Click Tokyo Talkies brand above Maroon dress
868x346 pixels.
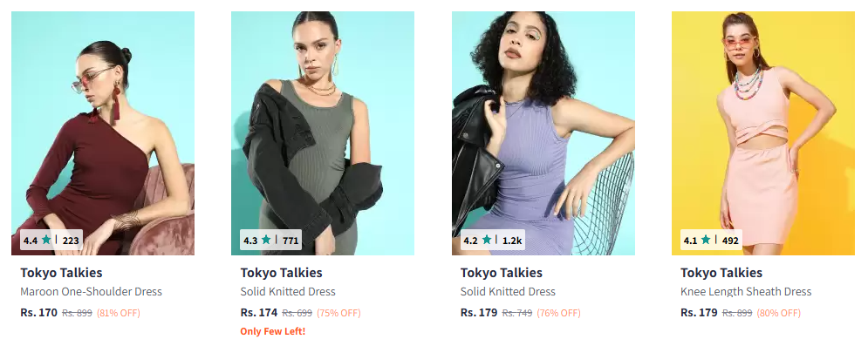pyautogui.click(x=61, y=273)
